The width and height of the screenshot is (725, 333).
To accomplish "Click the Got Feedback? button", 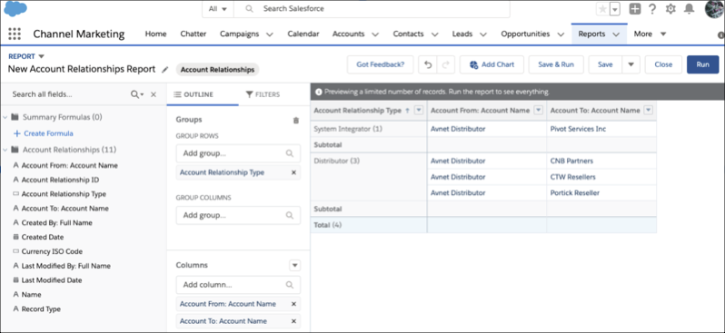I will 381,64.
